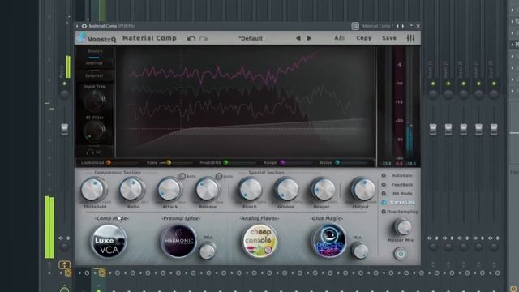Image resolution: width=519 pixels, height=292 pixels.
Task: Click the Groove knob
Action: [x=286, y=190]
